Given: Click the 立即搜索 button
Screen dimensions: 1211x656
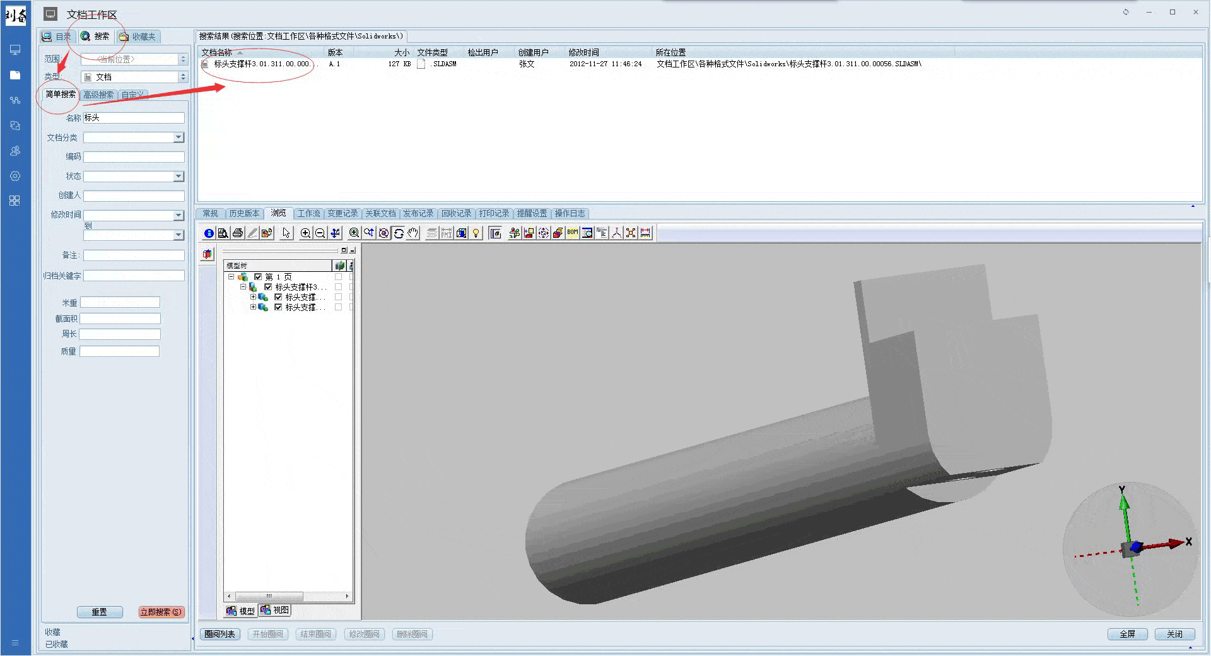Looking at the screenshot, I should [x=161, y=612].
